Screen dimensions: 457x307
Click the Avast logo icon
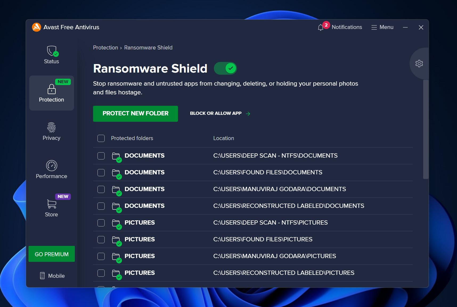(x=36, y=27)
